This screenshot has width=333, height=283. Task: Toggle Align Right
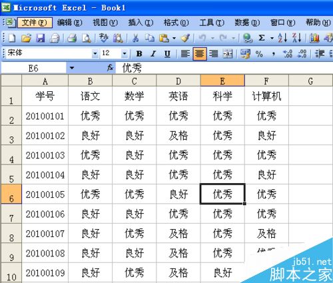[214, 53]
